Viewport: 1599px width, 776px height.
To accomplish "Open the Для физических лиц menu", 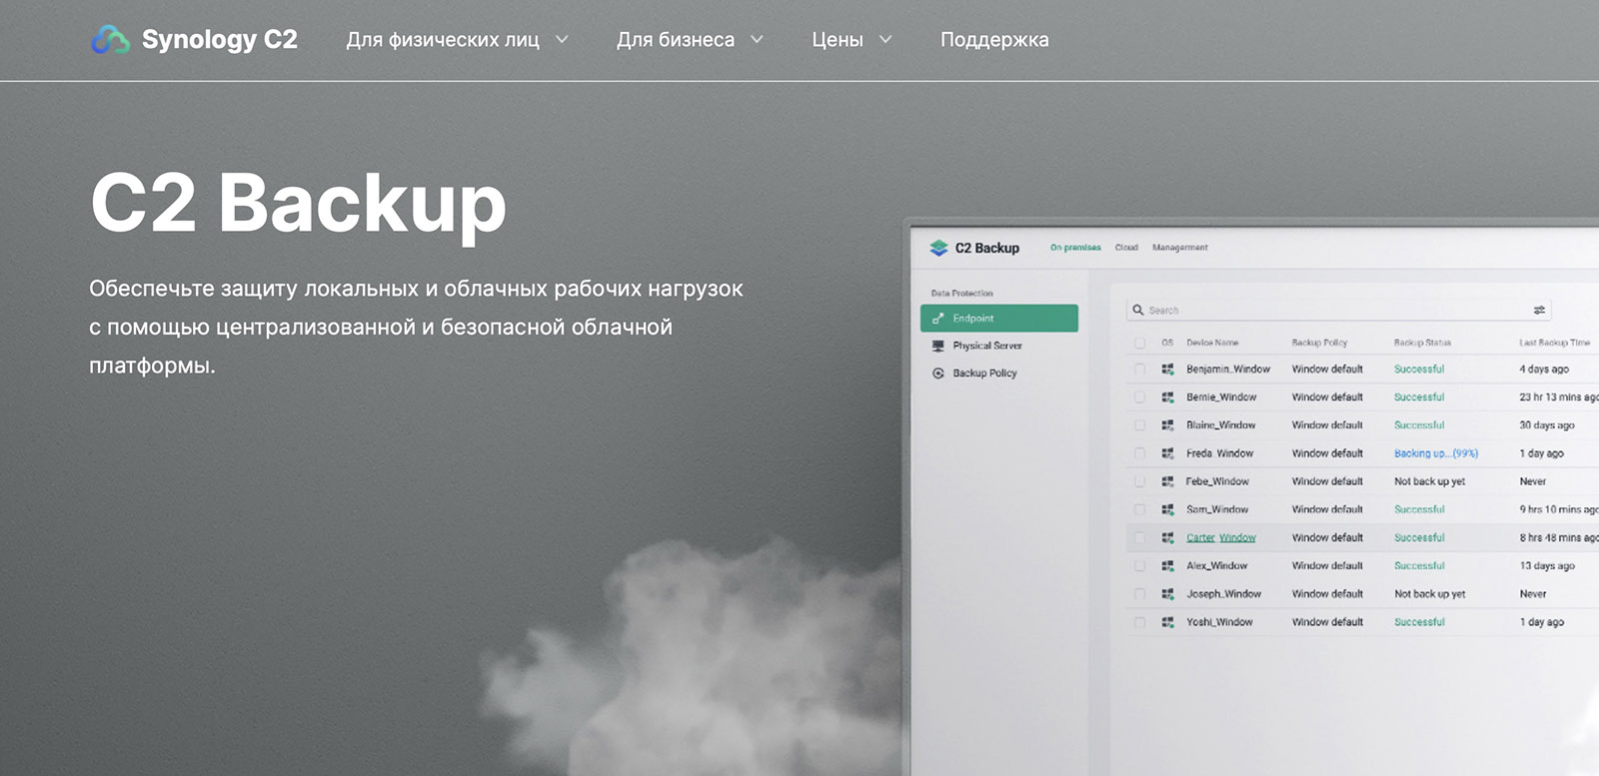I will pyautogui.click(x=443, y=40).
